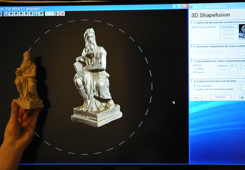Viewport: 245px width, 170px height.
Task: Uncheck the Moses_complete scan checkbox
Action: tap(193, 27)
